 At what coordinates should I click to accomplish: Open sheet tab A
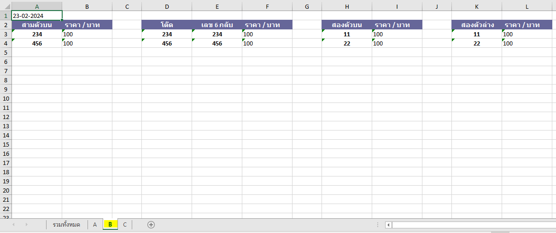[x=95, y=225]
